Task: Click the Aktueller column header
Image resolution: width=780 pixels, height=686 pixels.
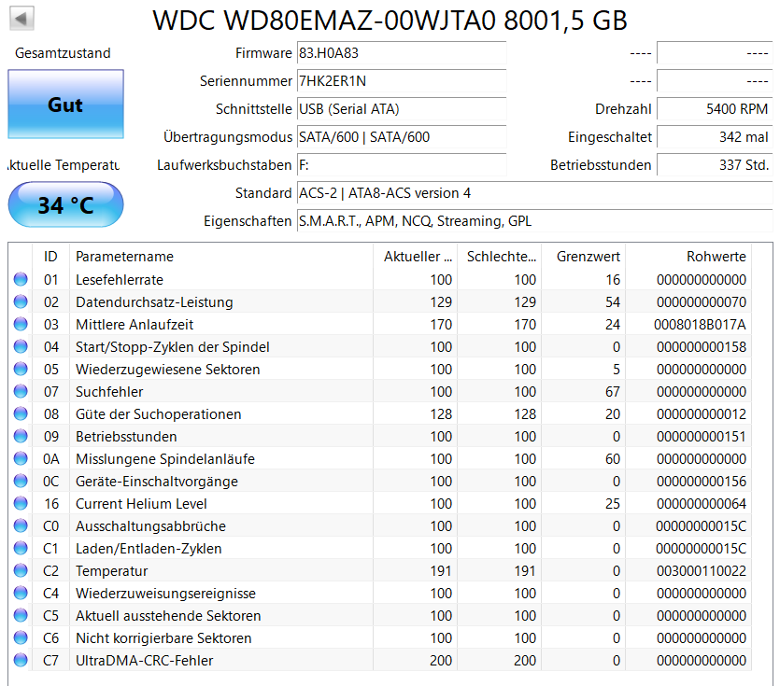Action: 416,257
